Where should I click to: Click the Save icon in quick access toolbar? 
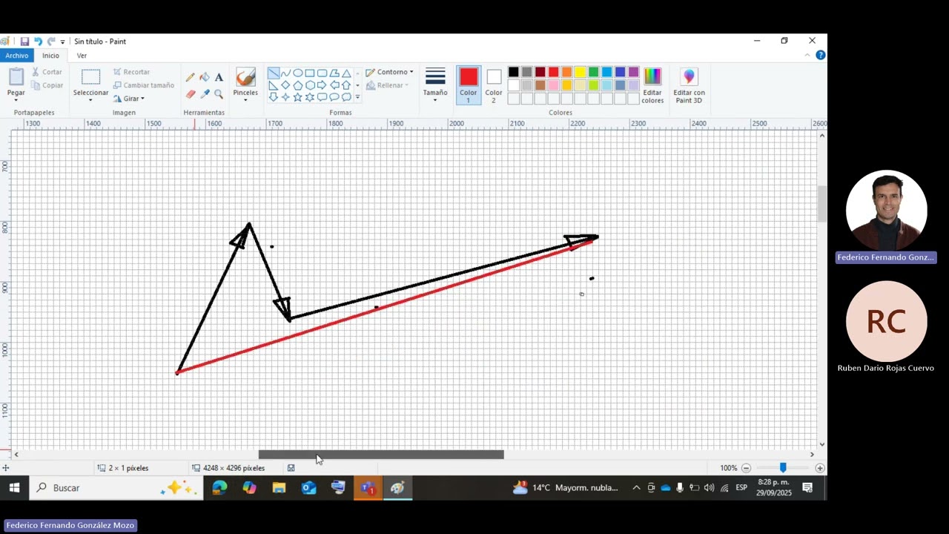coord(24,42)
